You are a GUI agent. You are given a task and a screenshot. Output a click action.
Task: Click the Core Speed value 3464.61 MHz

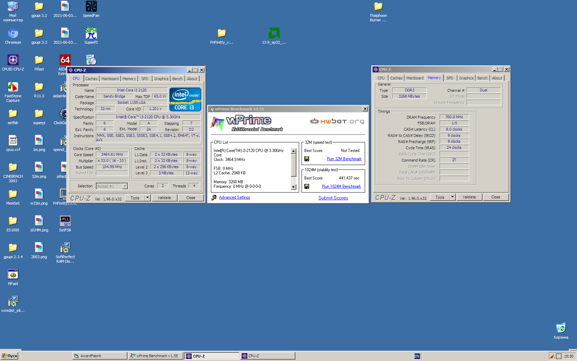112,155
